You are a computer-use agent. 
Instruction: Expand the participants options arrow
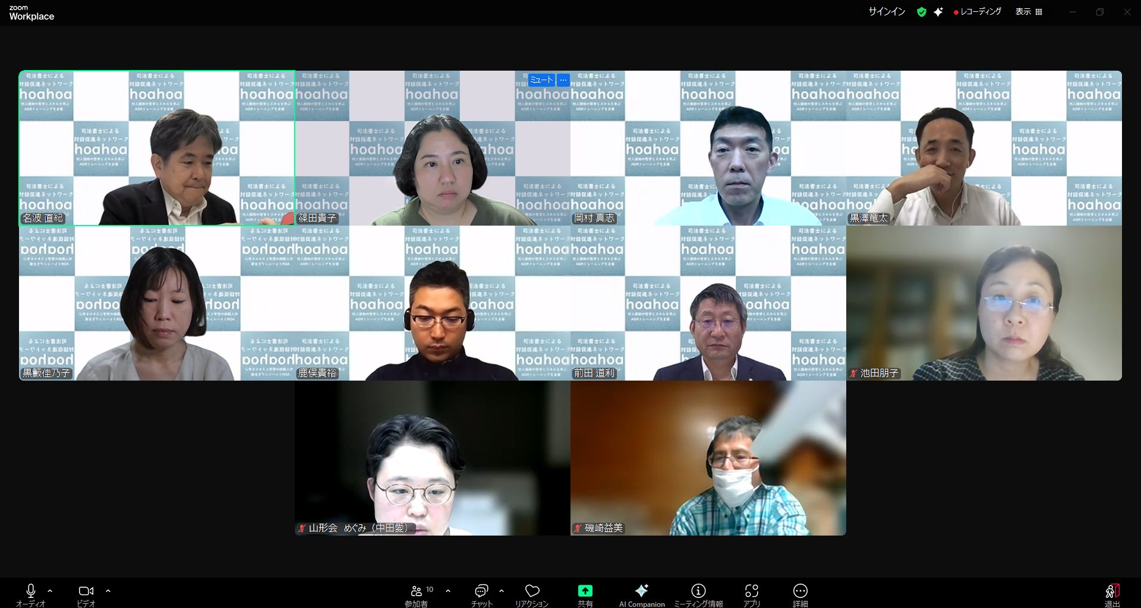point(448,591)
